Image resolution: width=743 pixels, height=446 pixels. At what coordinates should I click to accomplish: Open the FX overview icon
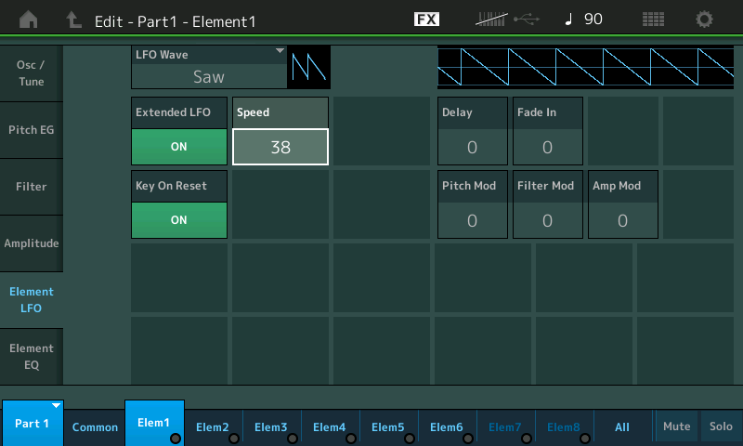(426, 20)
